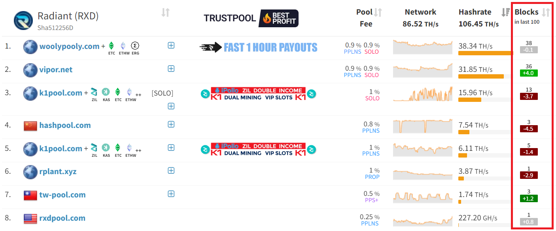
Task: Click the Taiwan flag icon beside tw-pool.com
Action: (30, 195)
